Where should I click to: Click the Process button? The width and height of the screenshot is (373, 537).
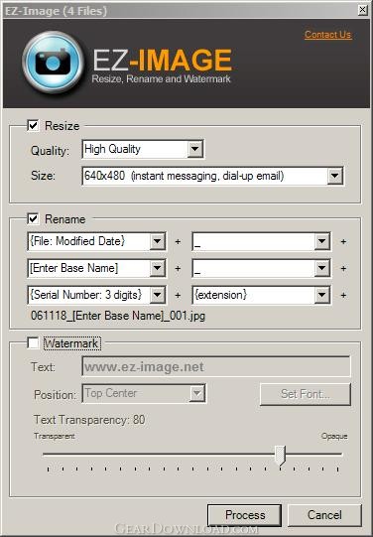pos(245,515)
